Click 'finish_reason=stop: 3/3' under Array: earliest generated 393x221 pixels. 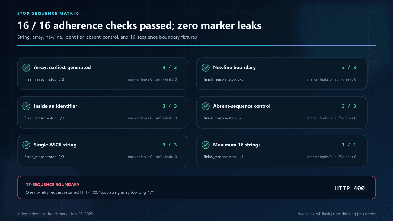44,79
